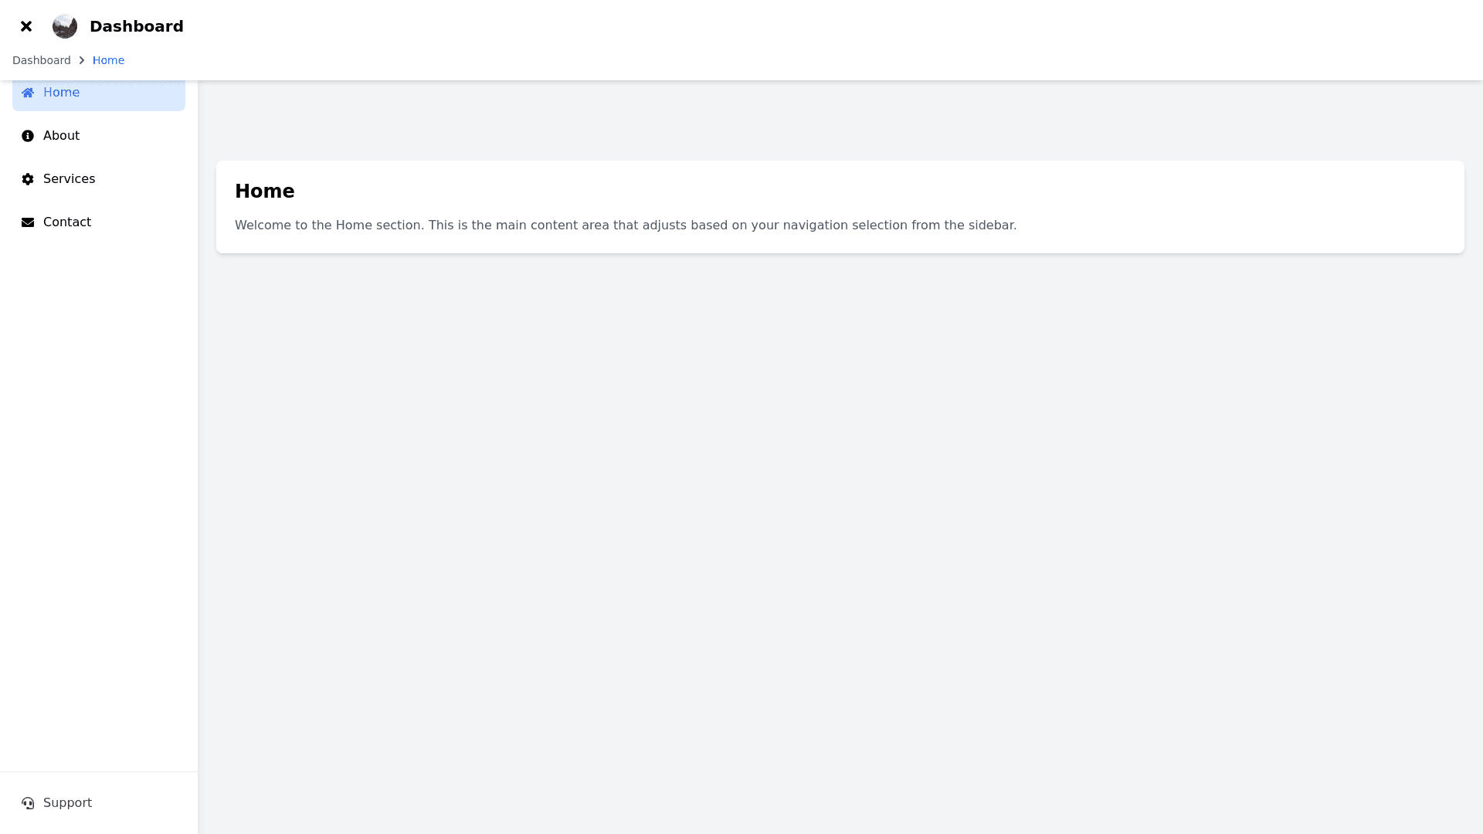Open Support at sidebar bottom

point(99,803)
